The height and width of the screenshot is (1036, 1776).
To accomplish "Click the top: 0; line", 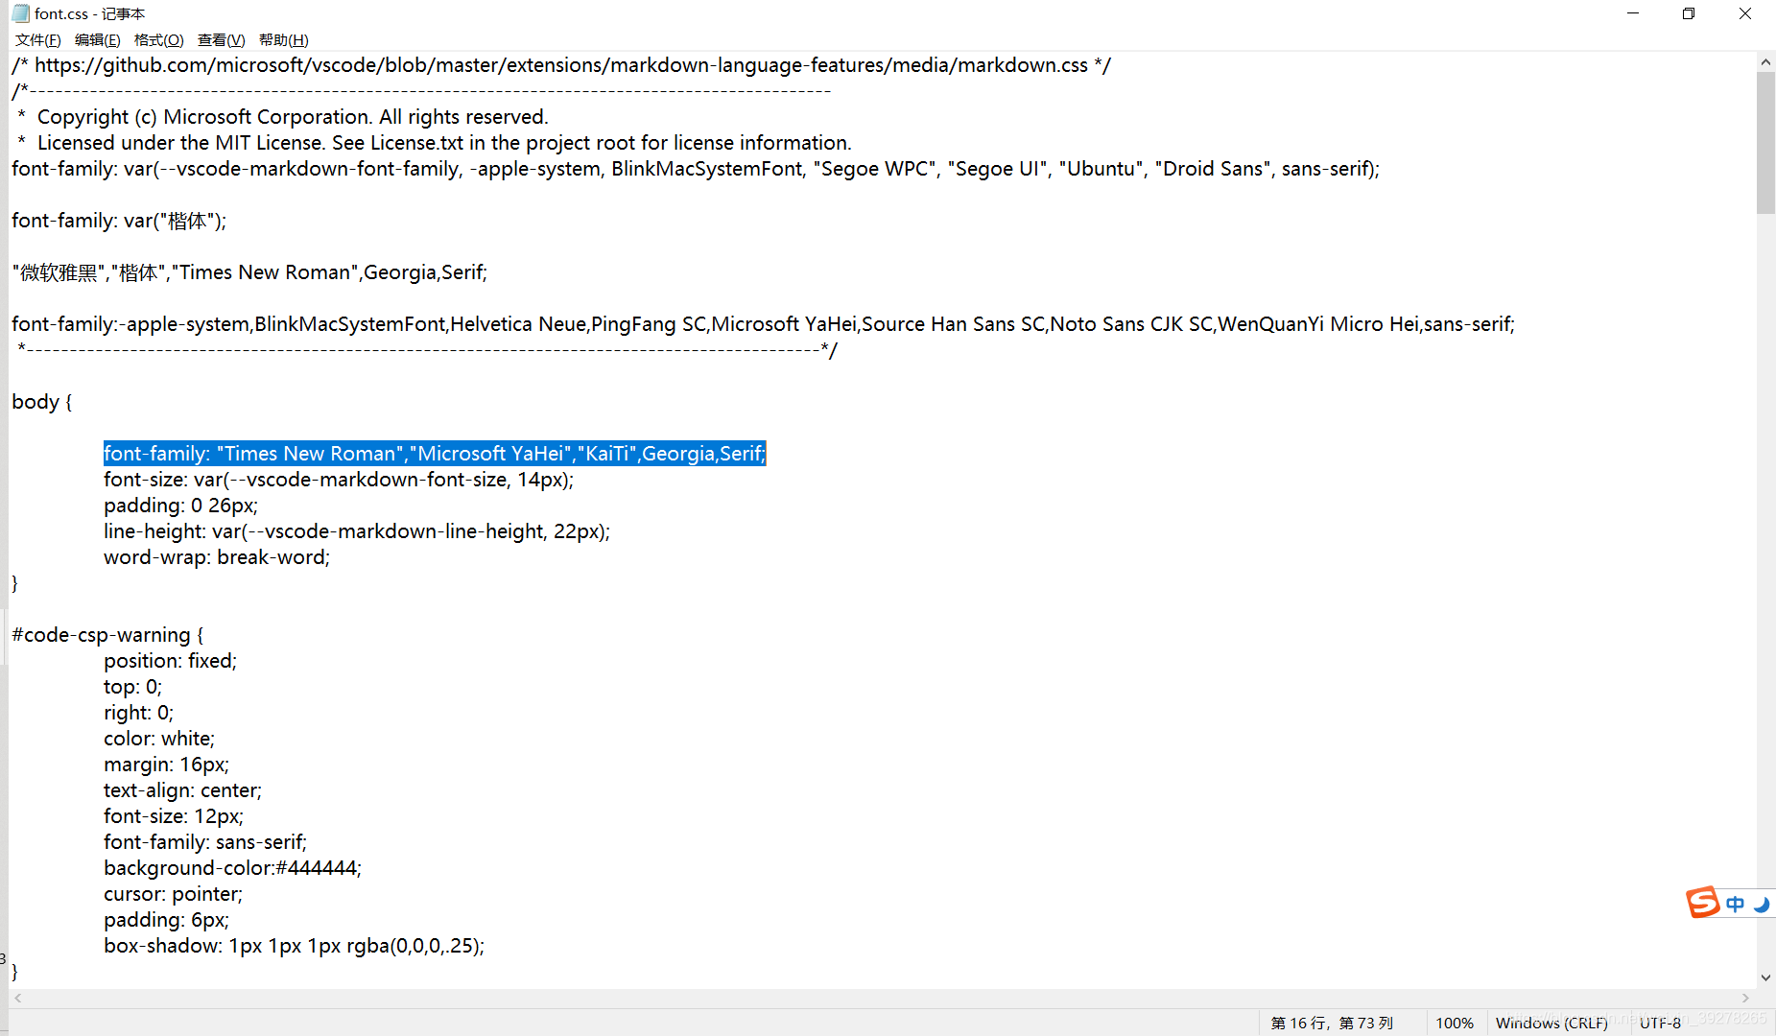I will (133, 687).
